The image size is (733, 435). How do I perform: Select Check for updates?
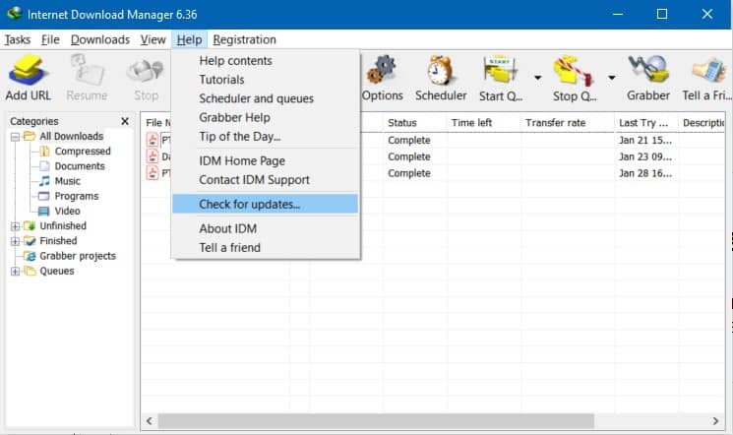tap(265, 204)
